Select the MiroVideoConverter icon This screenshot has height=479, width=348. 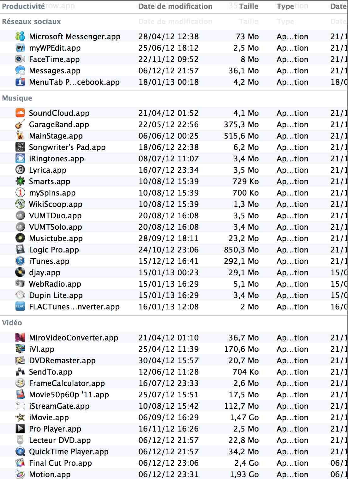pyautogui.click(x=20, y=338)
